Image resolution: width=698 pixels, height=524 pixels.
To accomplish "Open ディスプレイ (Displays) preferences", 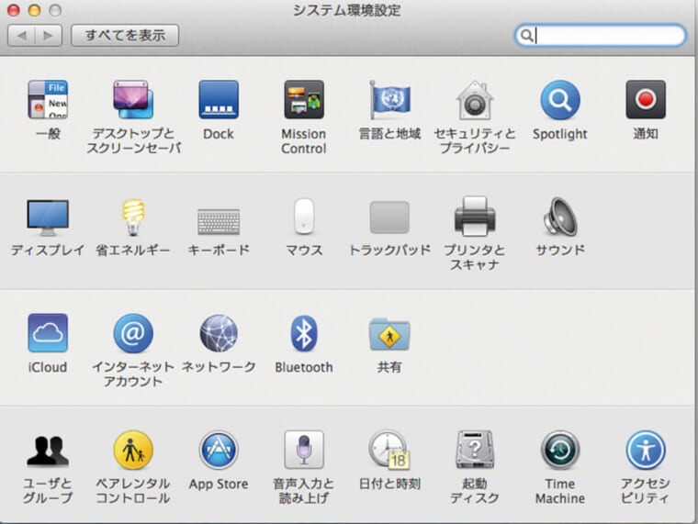I will tap(48, 217).
